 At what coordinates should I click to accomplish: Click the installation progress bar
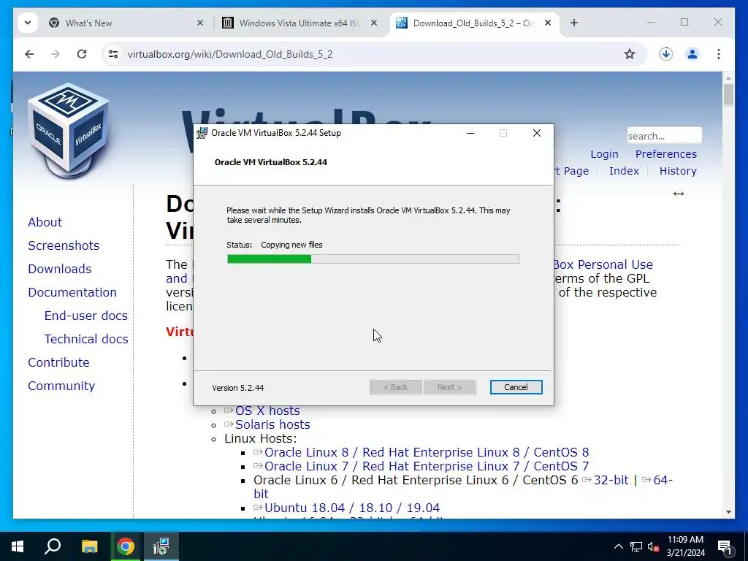click(x=373, y=259)
